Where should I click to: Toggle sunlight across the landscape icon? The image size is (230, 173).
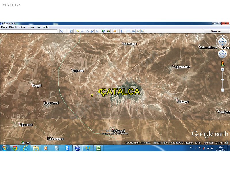tap(108, 31)
